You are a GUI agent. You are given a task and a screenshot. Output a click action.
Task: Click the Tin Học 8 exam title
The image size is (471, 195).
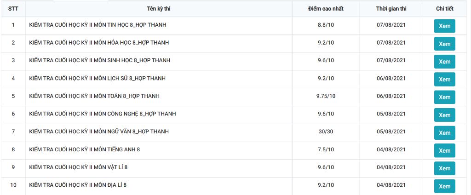(98, 25)
